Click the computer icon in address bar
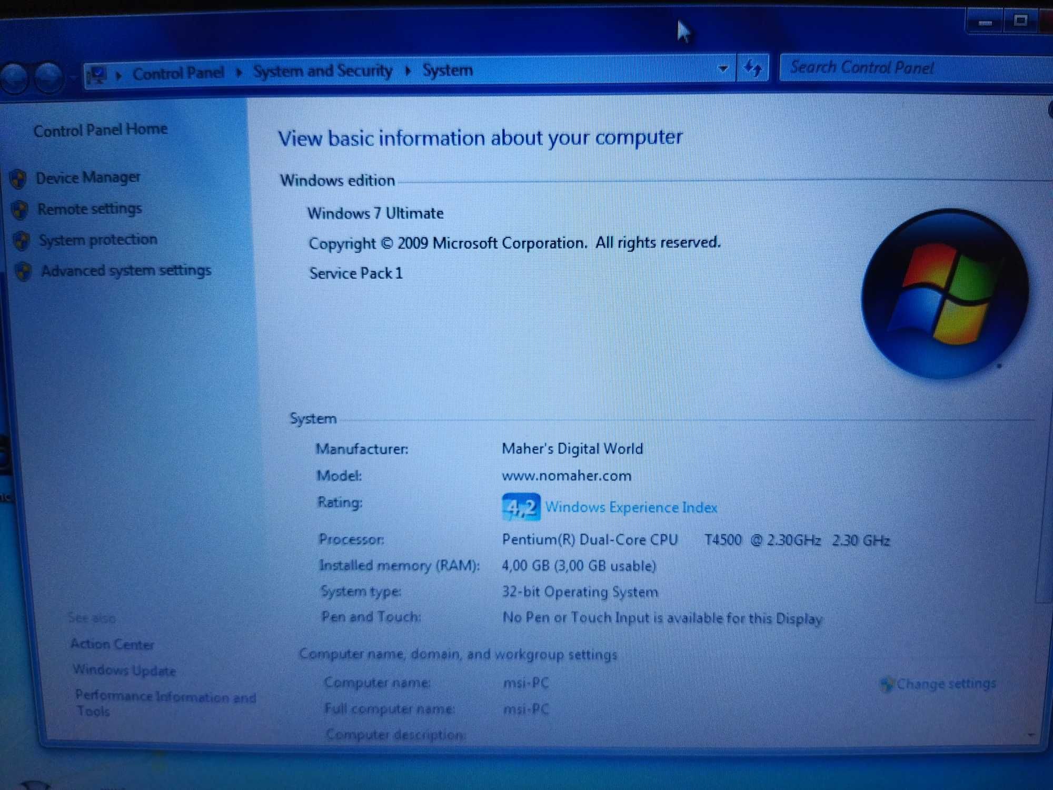Image resolution: width=1053 pixels, height=790 pixels. tap(97, 75)
